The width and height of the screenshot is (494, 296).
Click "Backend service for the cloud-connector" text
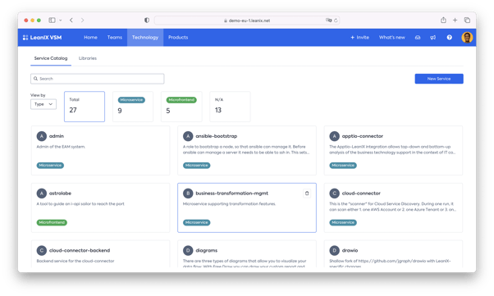point(75,261)
